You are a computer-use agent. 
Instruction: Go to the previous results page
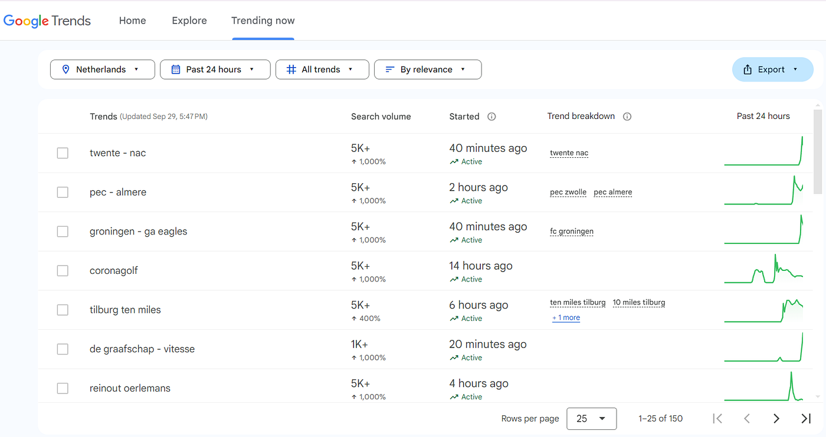[747, 418]
